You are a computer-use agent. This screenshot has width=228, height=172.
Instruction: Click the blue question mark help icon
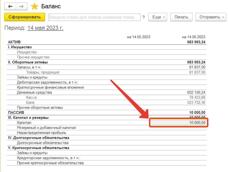pos(144,17)
